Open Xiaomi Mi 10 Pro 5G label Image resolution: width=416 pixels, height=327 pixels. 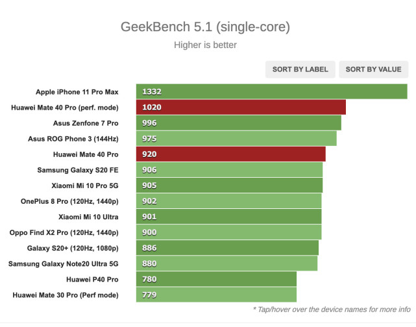tap(85, 186)
